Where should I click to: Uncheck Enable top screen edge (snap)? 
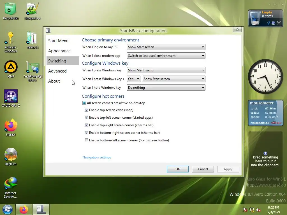(86, 110)
